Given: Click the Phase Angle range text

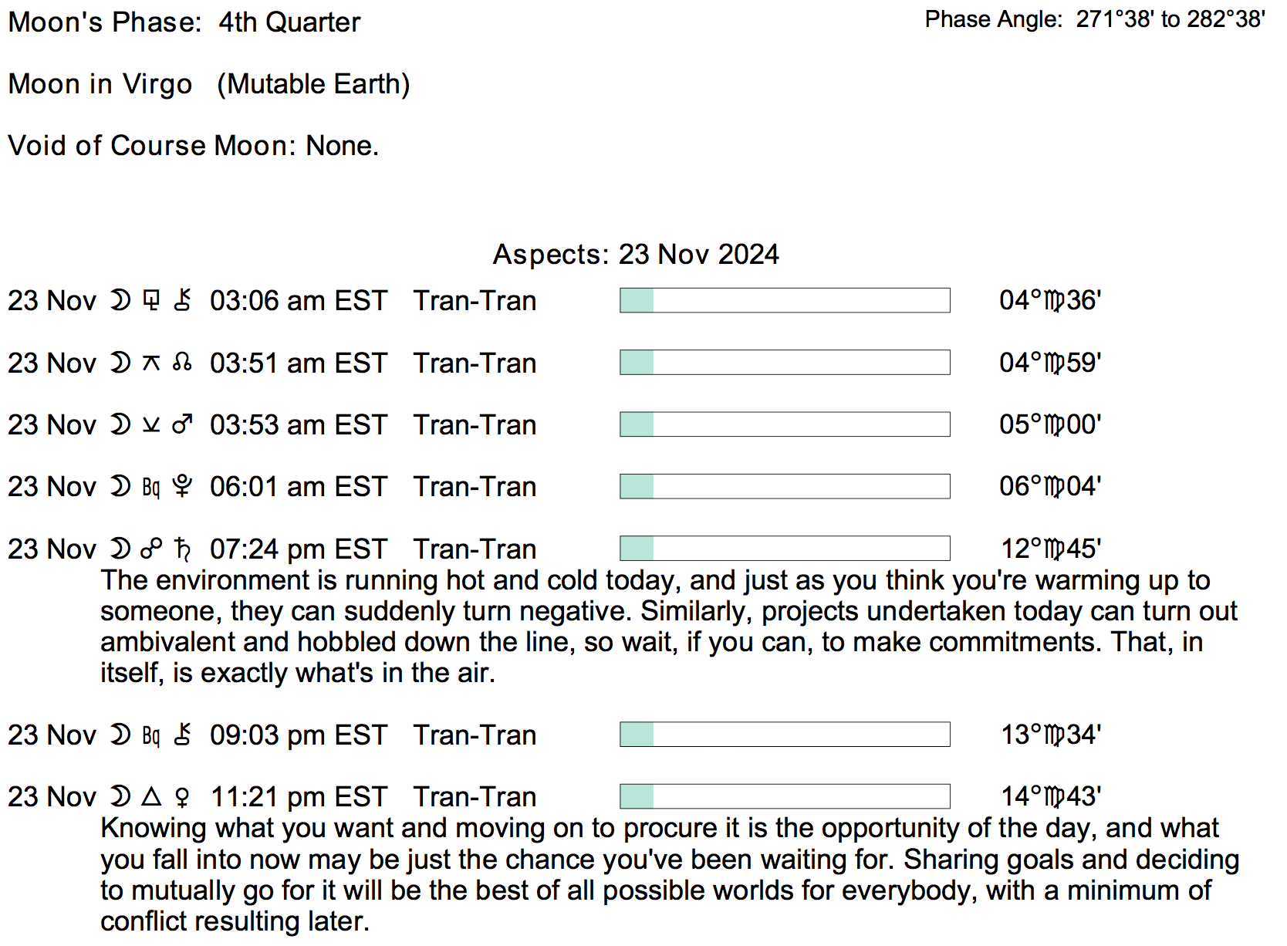Looking at the screenshot, I should click(1094, 19).
